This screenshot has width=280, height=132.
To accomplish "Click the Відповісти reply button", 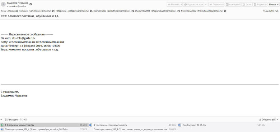I will pos(174,4).
